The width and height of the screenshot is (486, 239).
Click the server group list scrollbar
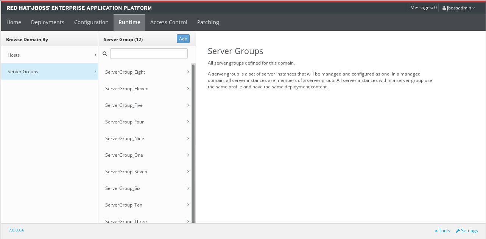[x=193, y=143]
